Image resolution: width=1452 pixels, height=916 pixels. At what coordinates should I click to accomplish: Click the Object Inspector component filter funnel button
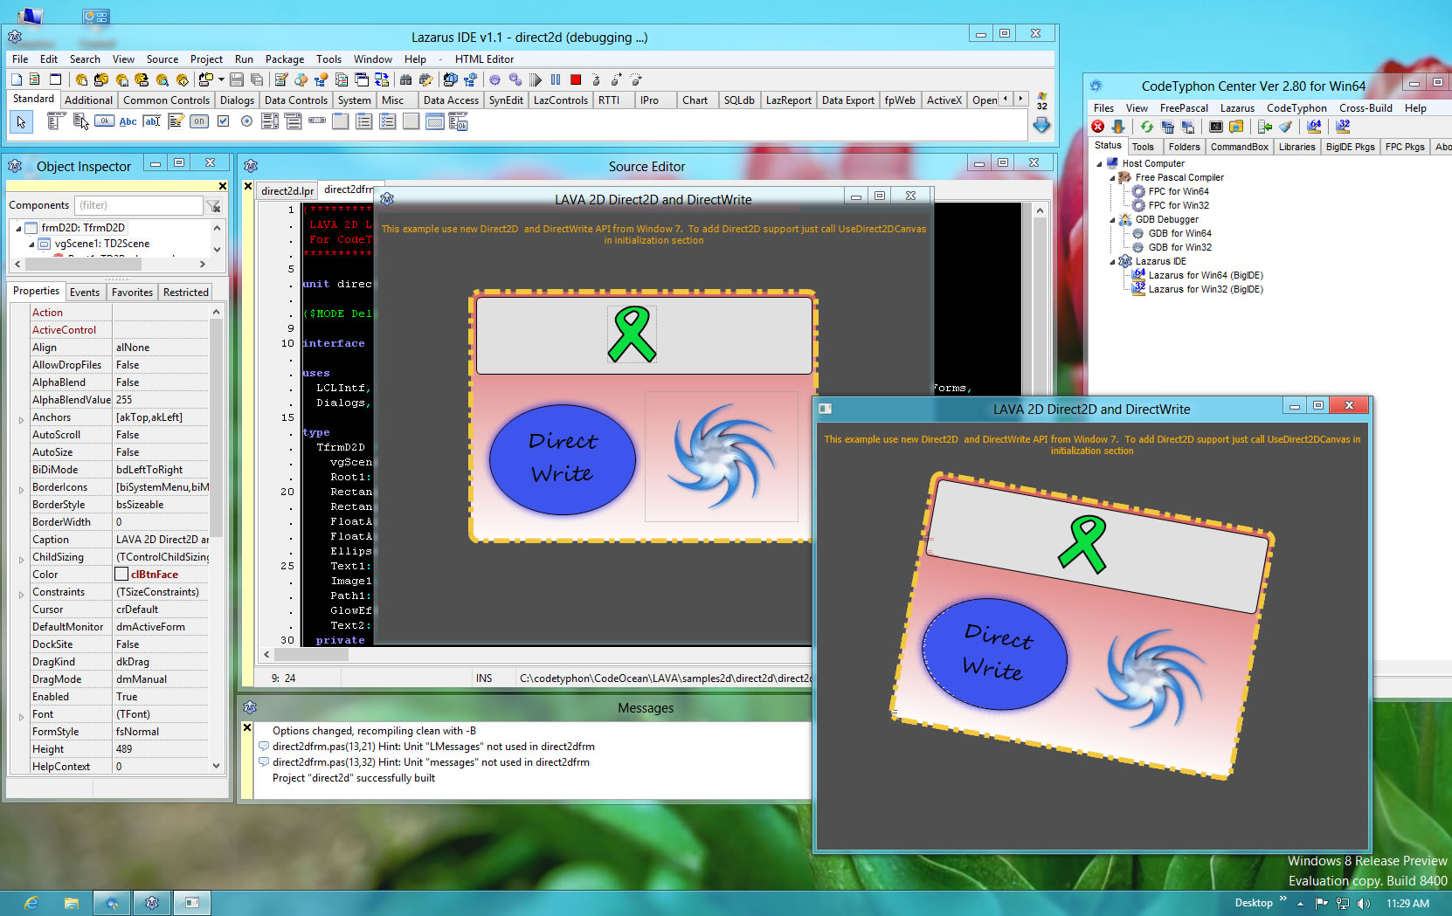213,206
